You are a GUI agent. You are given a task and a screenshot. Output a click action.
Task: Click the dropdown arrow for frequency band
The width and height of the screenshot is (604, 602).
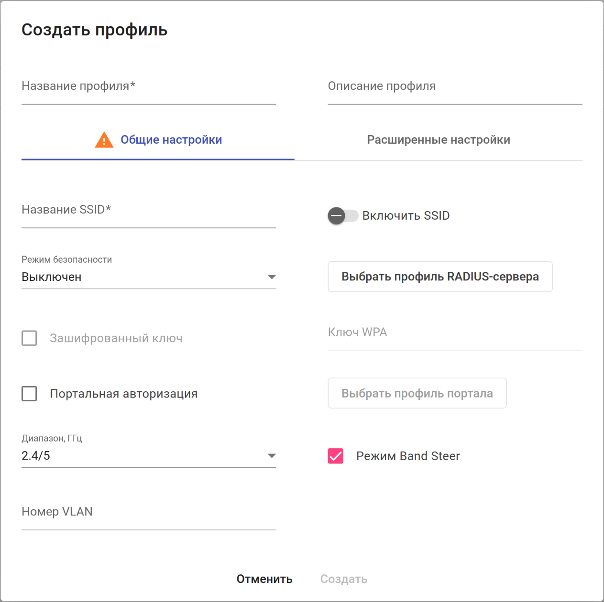(x=272, y=456)
